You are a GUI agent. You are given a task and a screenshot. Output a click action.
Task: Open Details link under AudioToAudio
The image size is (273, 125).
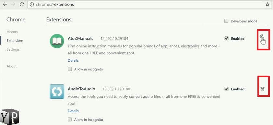tap(73, 111)
